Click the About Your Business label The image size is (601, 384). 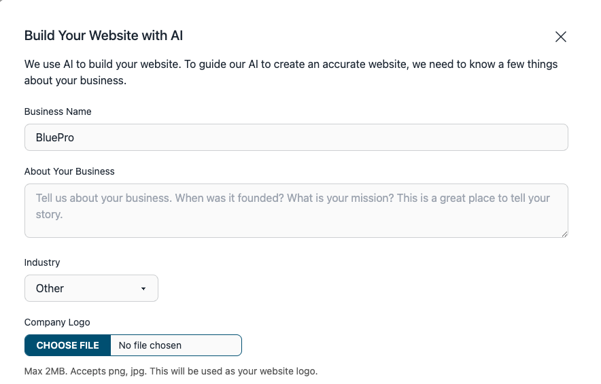point(69,171)
